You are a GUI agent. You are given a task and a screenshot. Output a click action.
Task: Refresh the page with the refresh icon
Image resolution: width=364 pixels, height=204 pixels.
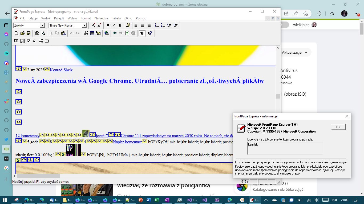tap(127, 33)
